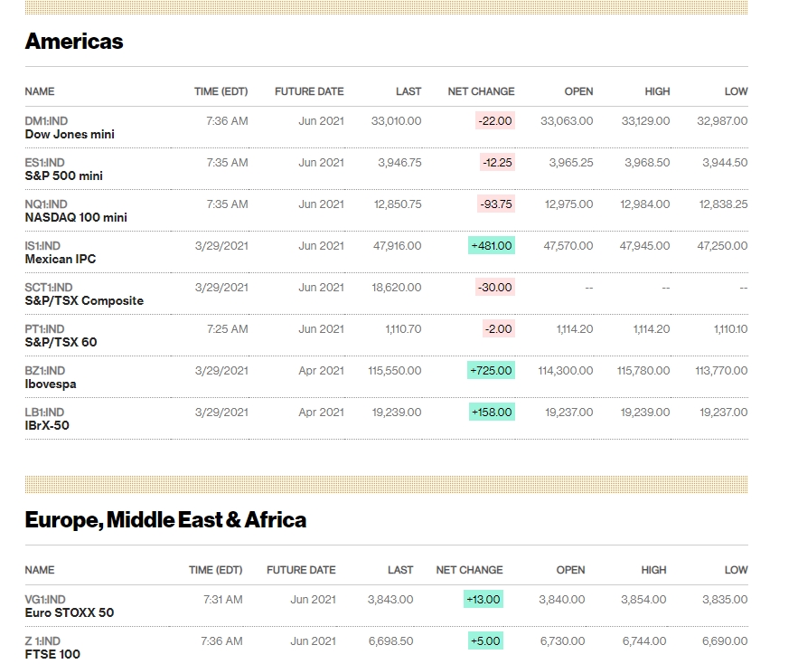This screenshot has height=664, width=798.
Task: Open the IBrX-50 futures link
Action: point(47,425)
